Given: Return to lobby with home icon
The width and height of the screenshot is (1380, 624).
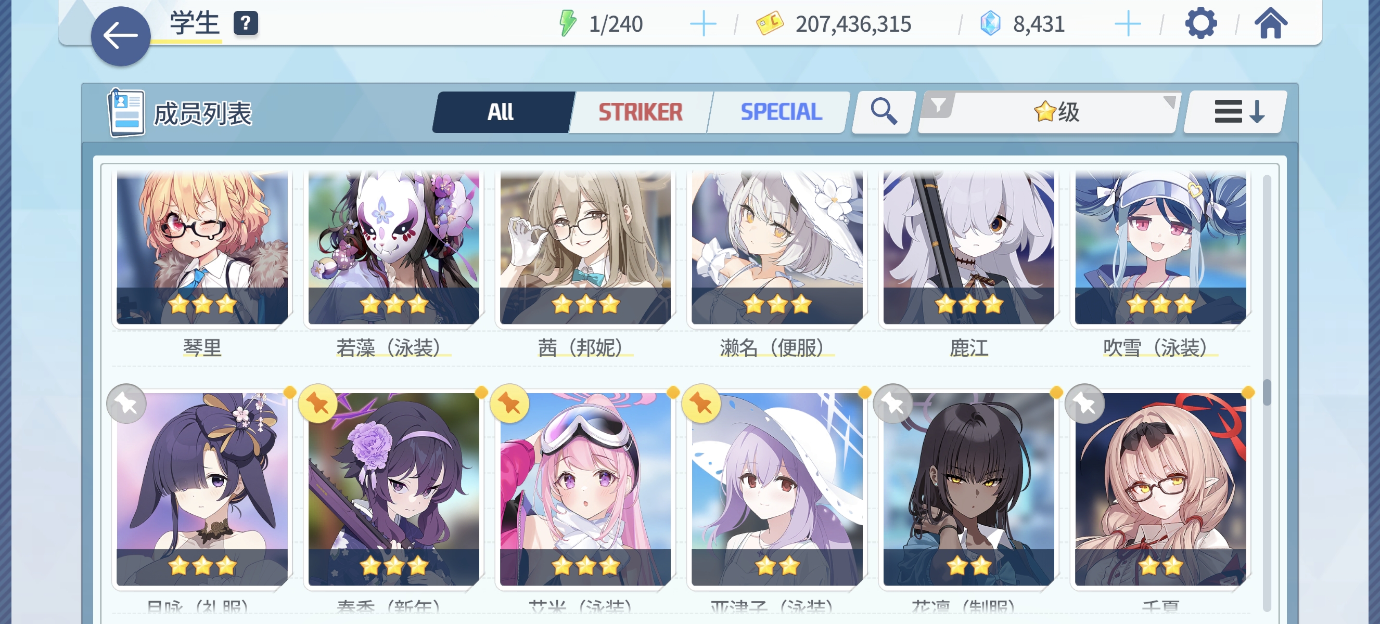Looking at the screenshot, I should coord(1271,23).
